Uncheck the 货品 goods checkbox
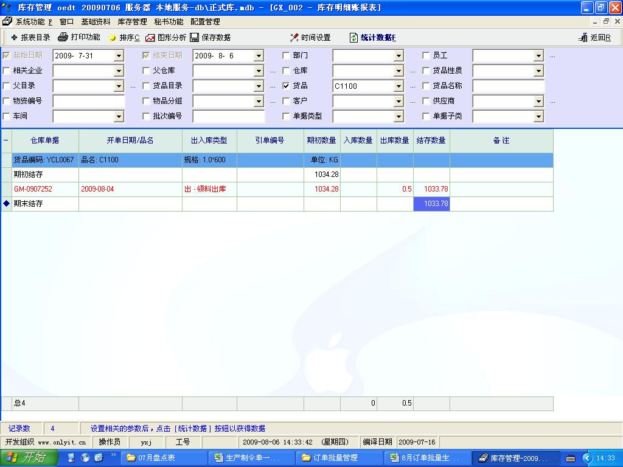This screenshot has height=467, width=623. tap(287, 86)
